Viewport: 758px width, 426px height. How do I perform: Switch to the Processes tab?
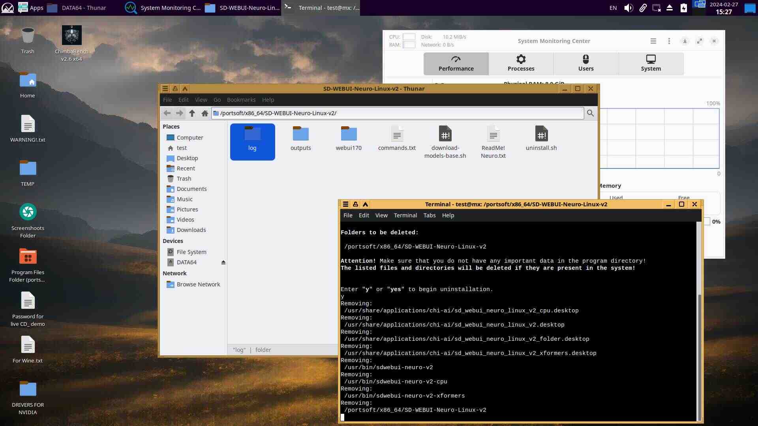point(521,64)
